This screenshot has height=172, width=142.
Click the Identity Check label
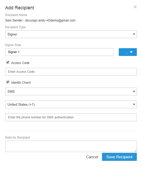(21, 82)
